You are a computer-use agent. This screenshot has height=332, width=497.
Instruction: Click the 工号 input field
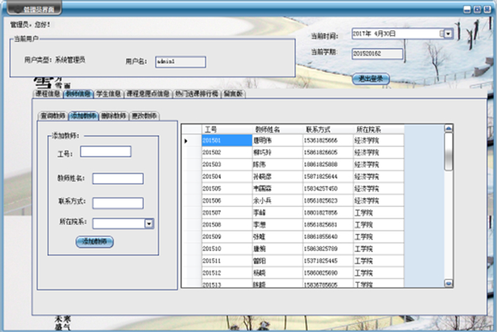tap(105, 152)
